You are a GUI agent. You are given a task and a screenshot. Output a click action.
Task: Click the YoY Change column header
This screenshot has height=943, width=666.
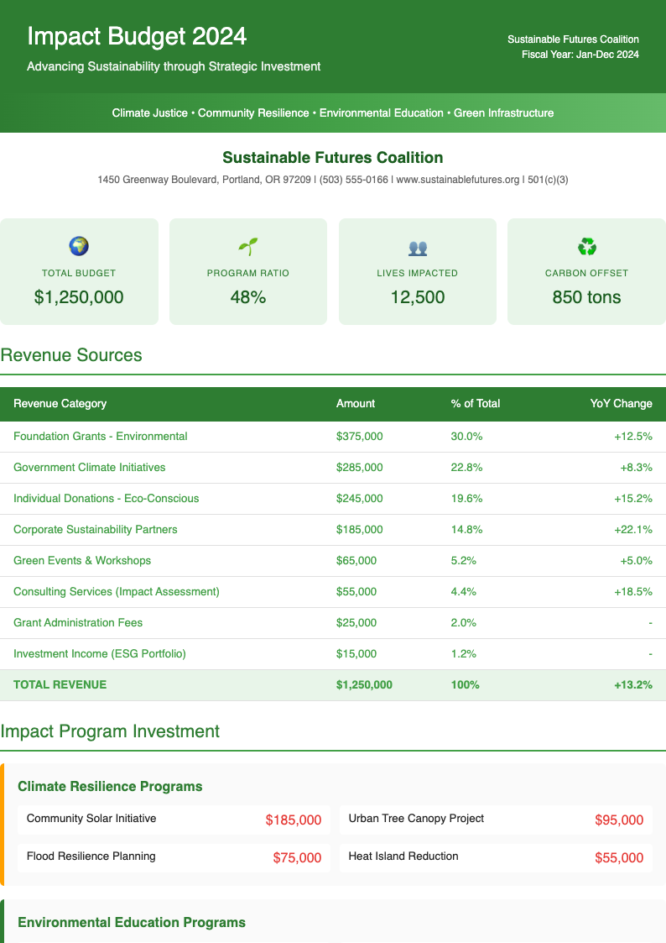pyautogui.click(x=621, y=404)
